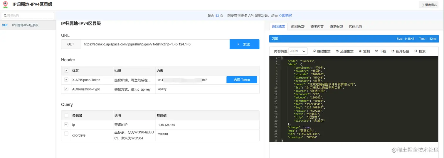The image size is (444, 158).
Task: Open the 立即购买 purchase link
Action: click(285, 16)
